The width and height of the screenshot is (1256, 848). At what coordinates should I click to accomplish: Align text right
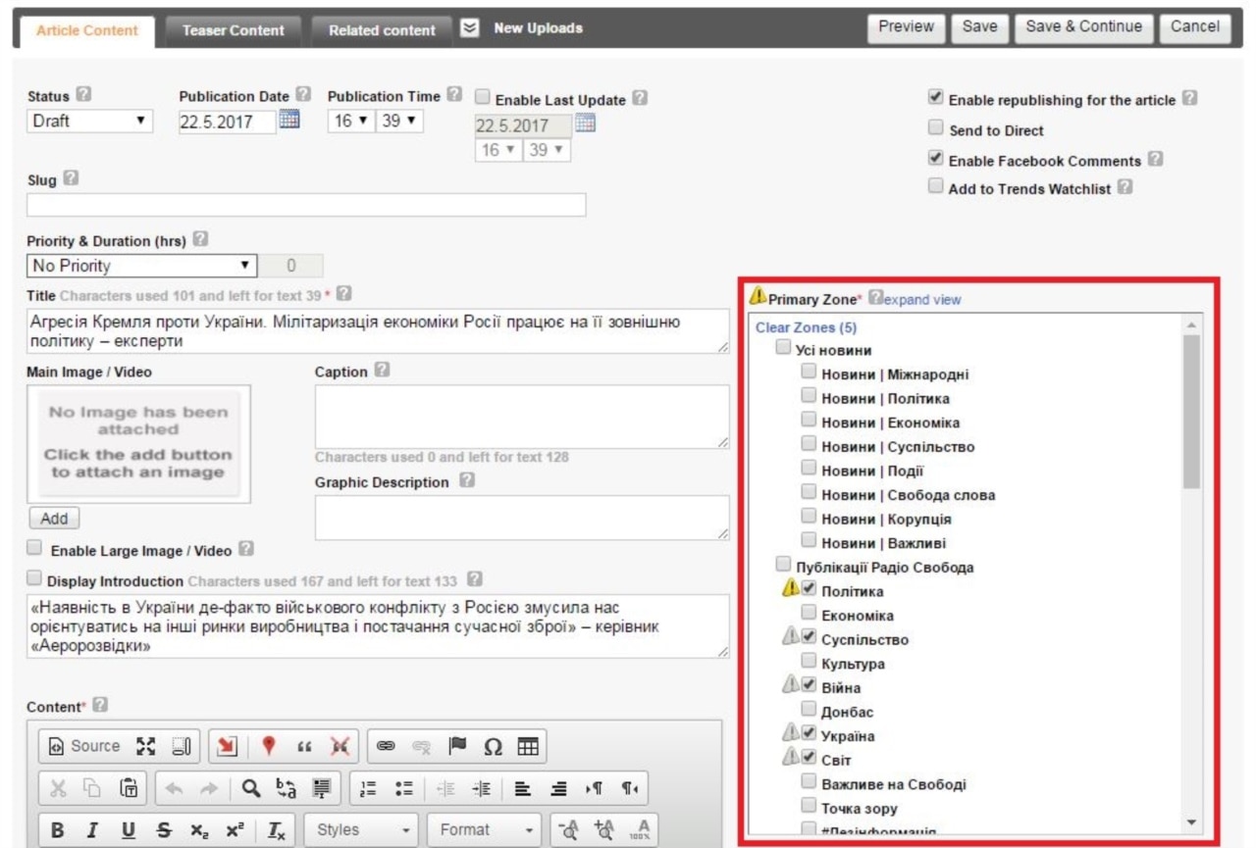559,787
